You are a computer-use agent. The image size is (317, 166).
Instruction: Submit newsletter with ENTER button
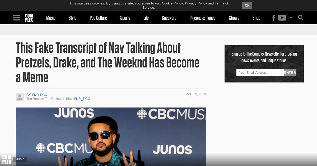290,72
